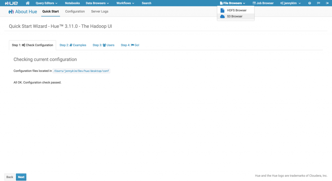Collapse the File Browsers dropdown
The width and height of the screenshot is (332, 181).
[x=232, y=3]
